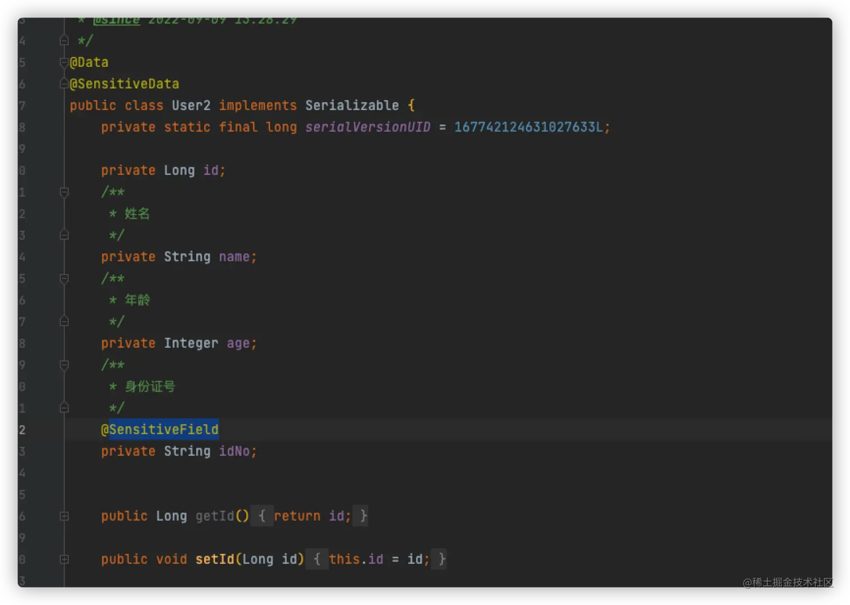Click fold end marker below 身份证号 comment

(x=64, y=408)
